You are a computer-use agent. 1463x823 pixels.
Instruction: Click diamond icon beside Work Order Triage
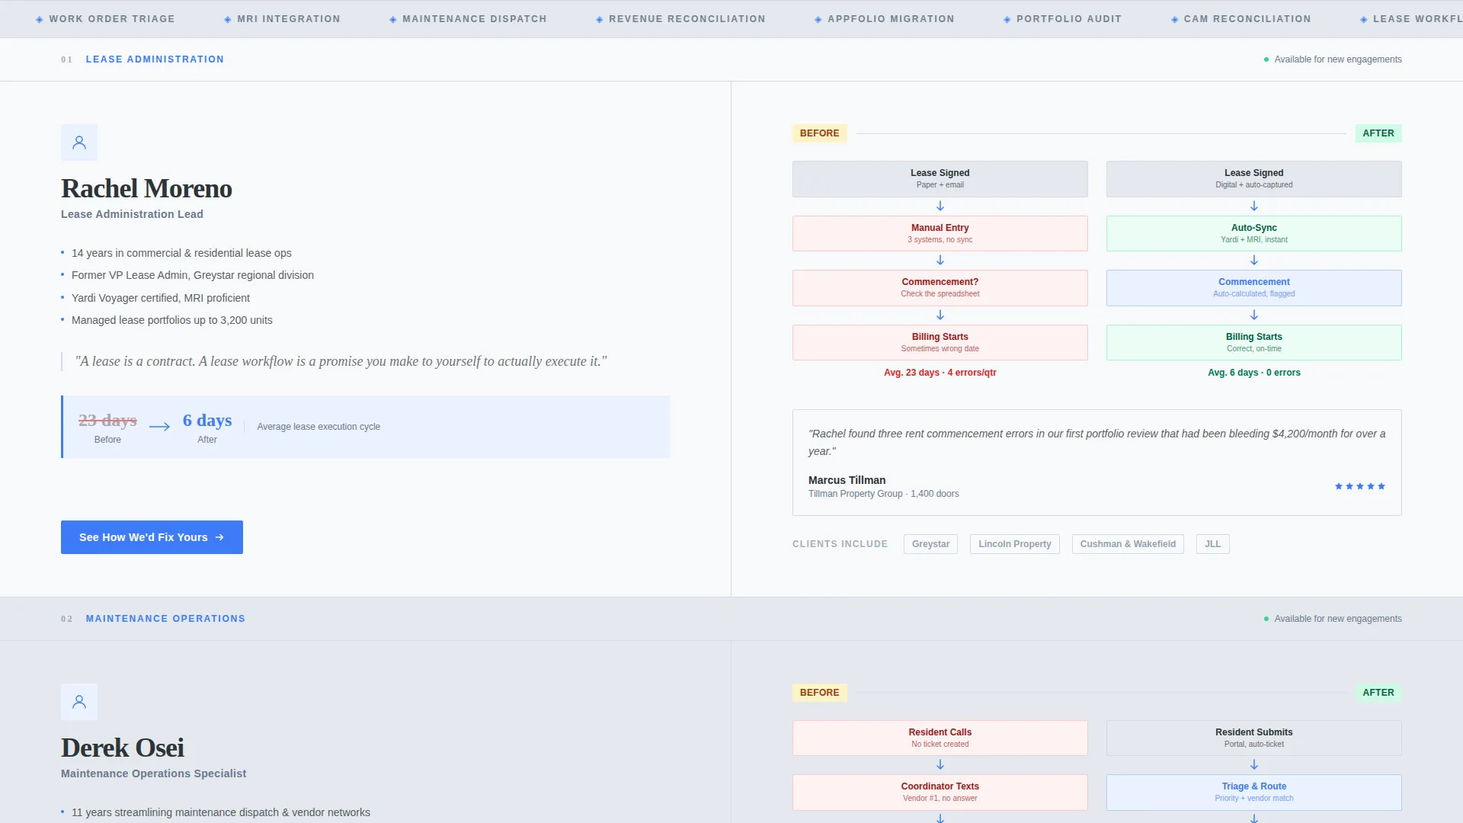coord(40,19)
